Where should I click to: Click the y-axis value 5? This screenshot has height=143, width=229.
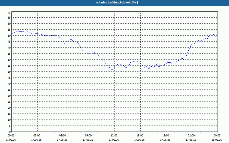[x=10, y=126]
